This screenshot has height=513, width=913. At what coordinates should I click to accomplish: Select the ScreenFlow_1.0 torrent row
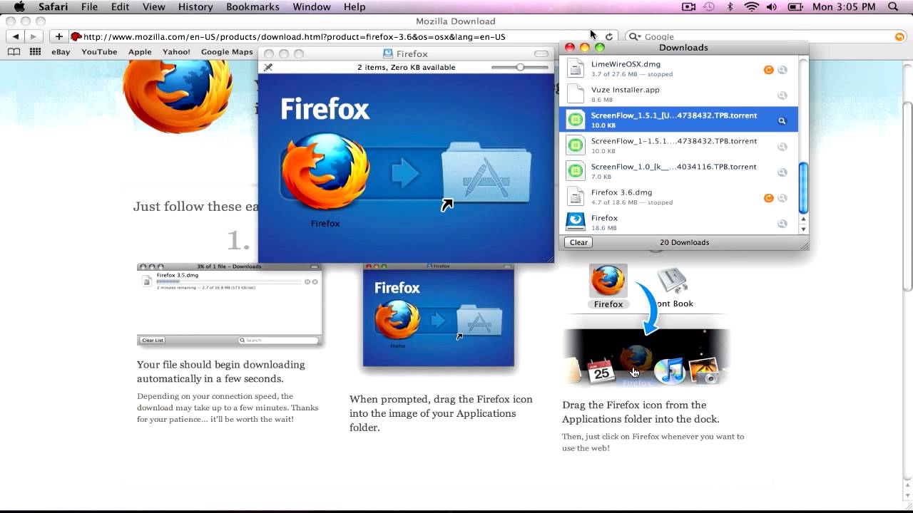pyautogui.click(x=678, y=171)
